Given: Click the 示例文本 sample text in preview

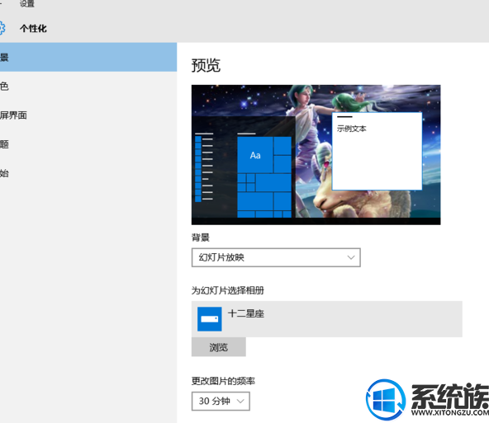Looking at the screenshot, I should (352, 129).
